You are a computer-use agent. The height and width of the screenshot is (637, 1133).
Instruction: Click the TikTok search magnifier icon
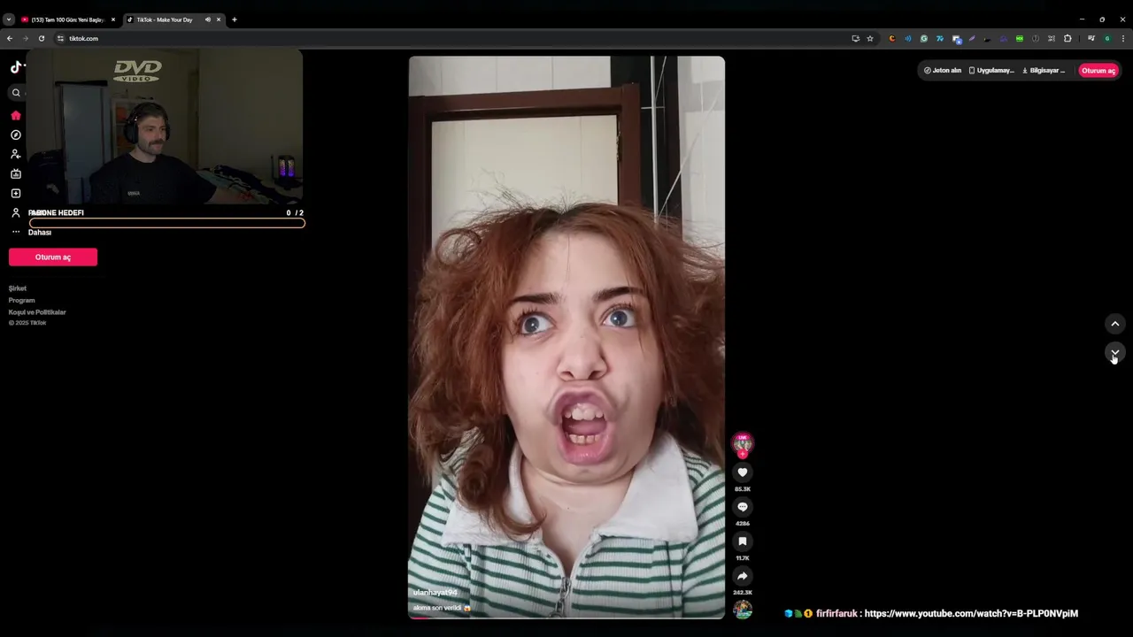16,93
